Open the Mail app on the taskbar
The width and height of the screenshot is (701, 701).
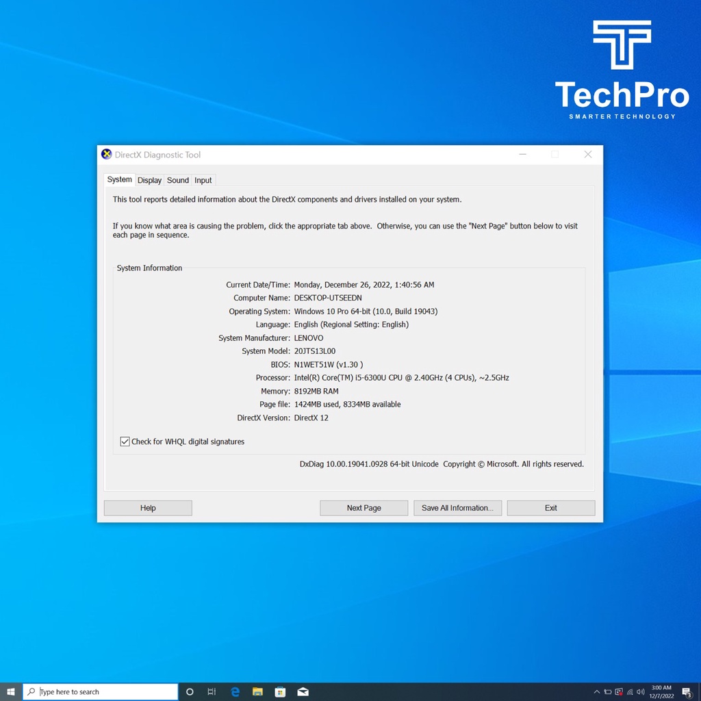point(303,691)
